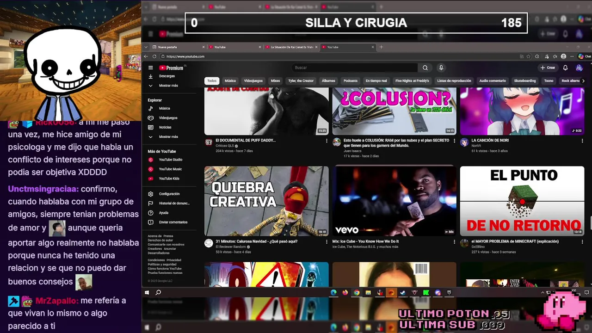Show next filter chips with right arrow
This screenshot has width=592, height=333.
583,81
